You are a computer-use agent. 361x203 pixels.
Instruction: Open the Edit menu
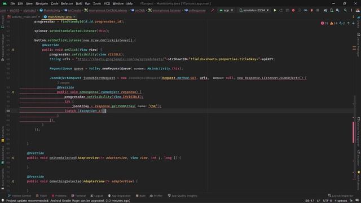20,3
